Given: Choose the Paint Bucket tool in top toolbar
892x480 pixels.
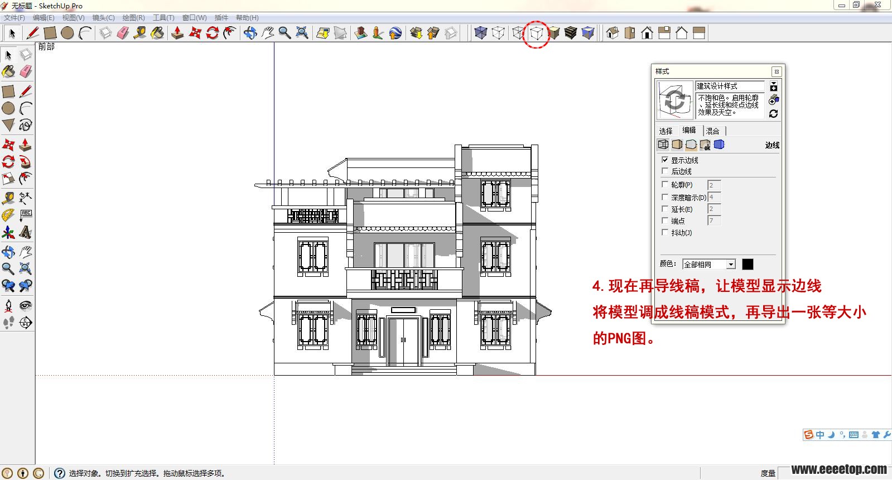Looking at the screenshot, I should click(x=157, y=33).
